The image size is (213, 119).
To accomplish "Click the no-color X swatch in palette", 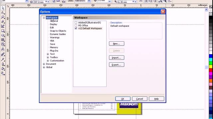I will coord(211,14).
